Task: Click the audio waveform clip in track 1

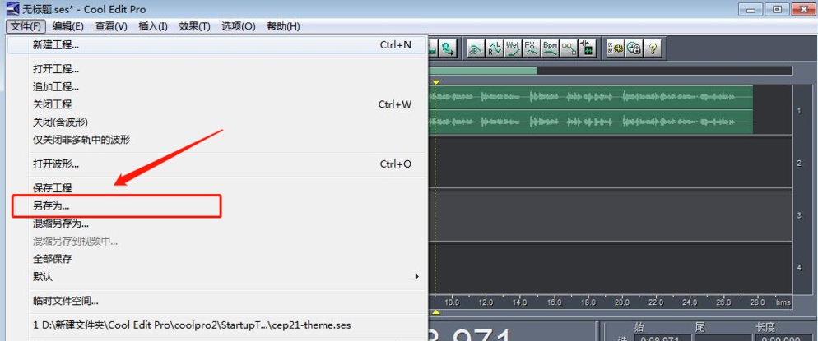Action: coord(591,109)
